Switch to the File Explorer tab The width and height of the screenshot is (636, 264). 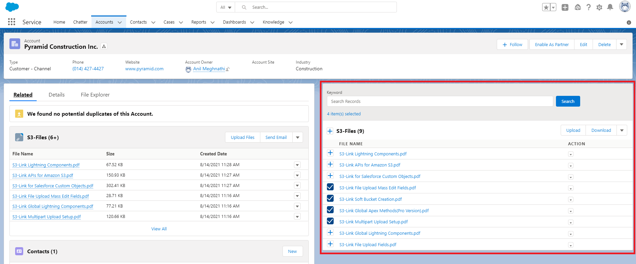[95, 95]
